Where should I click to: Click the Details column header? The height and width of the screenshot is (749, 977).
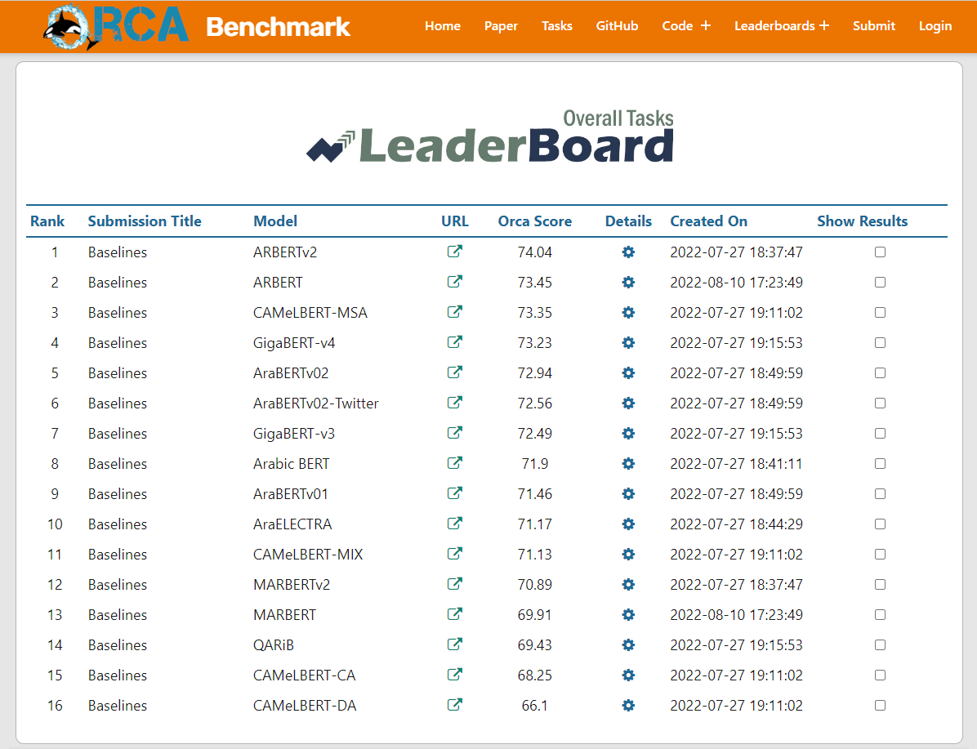pos(628,221)
